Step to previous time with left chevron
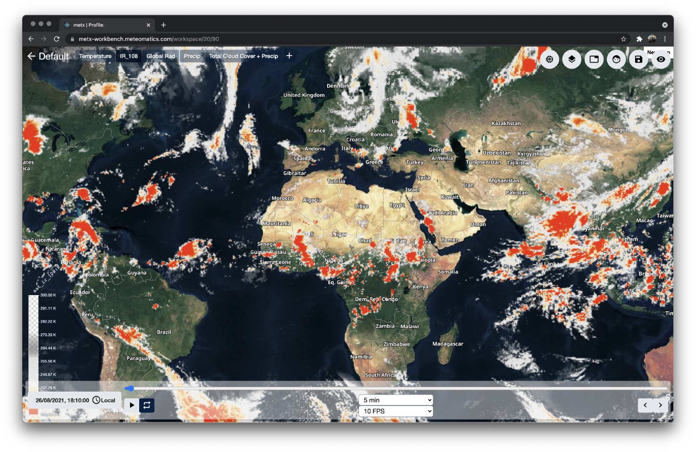This screenshot has width=696, height=452. (x=645, y=405)
